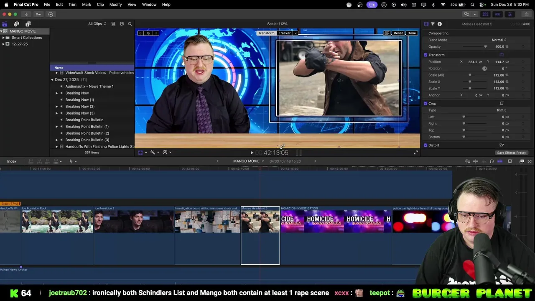Show the Video inspector filmstrip icon
535x301 pixels.
pyautogui.click(x=426, y=24)
